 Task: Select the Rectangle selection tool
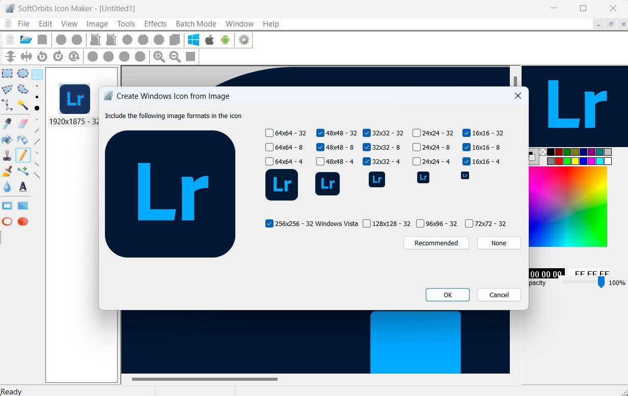point(7,74)
